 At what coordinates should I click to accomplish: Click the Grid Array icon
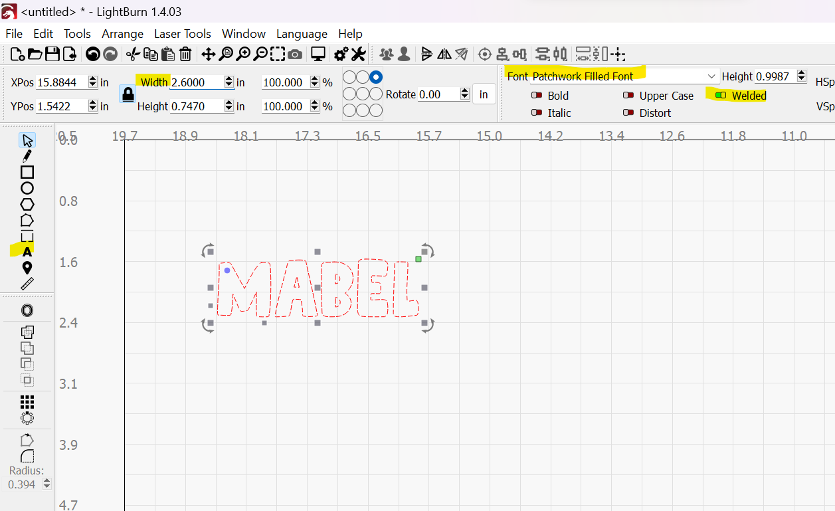[27, 402]
